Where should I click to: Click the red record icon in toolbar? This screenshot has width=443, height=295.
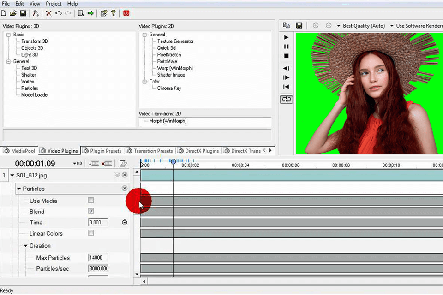pyautogui.click(x=126, y=13)
